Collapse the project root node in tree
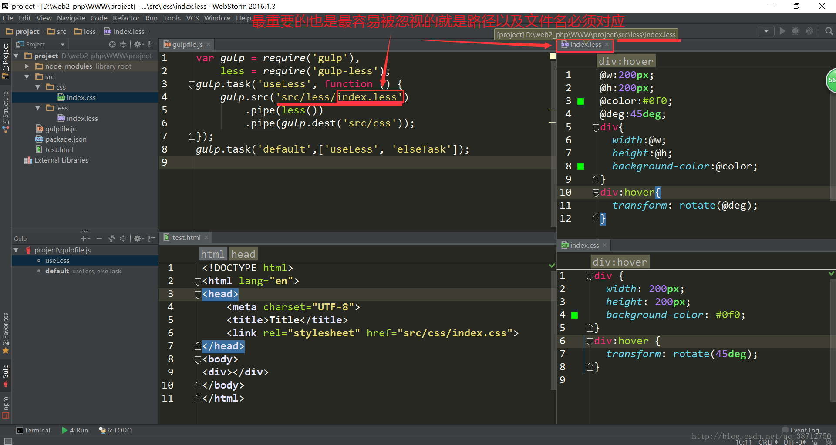This screenshot has height=445, width=836. coord(16,56)
